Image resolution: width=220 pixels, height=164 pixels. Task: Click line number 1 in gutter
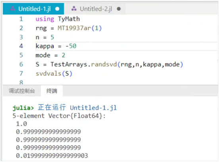coord(21,19)
